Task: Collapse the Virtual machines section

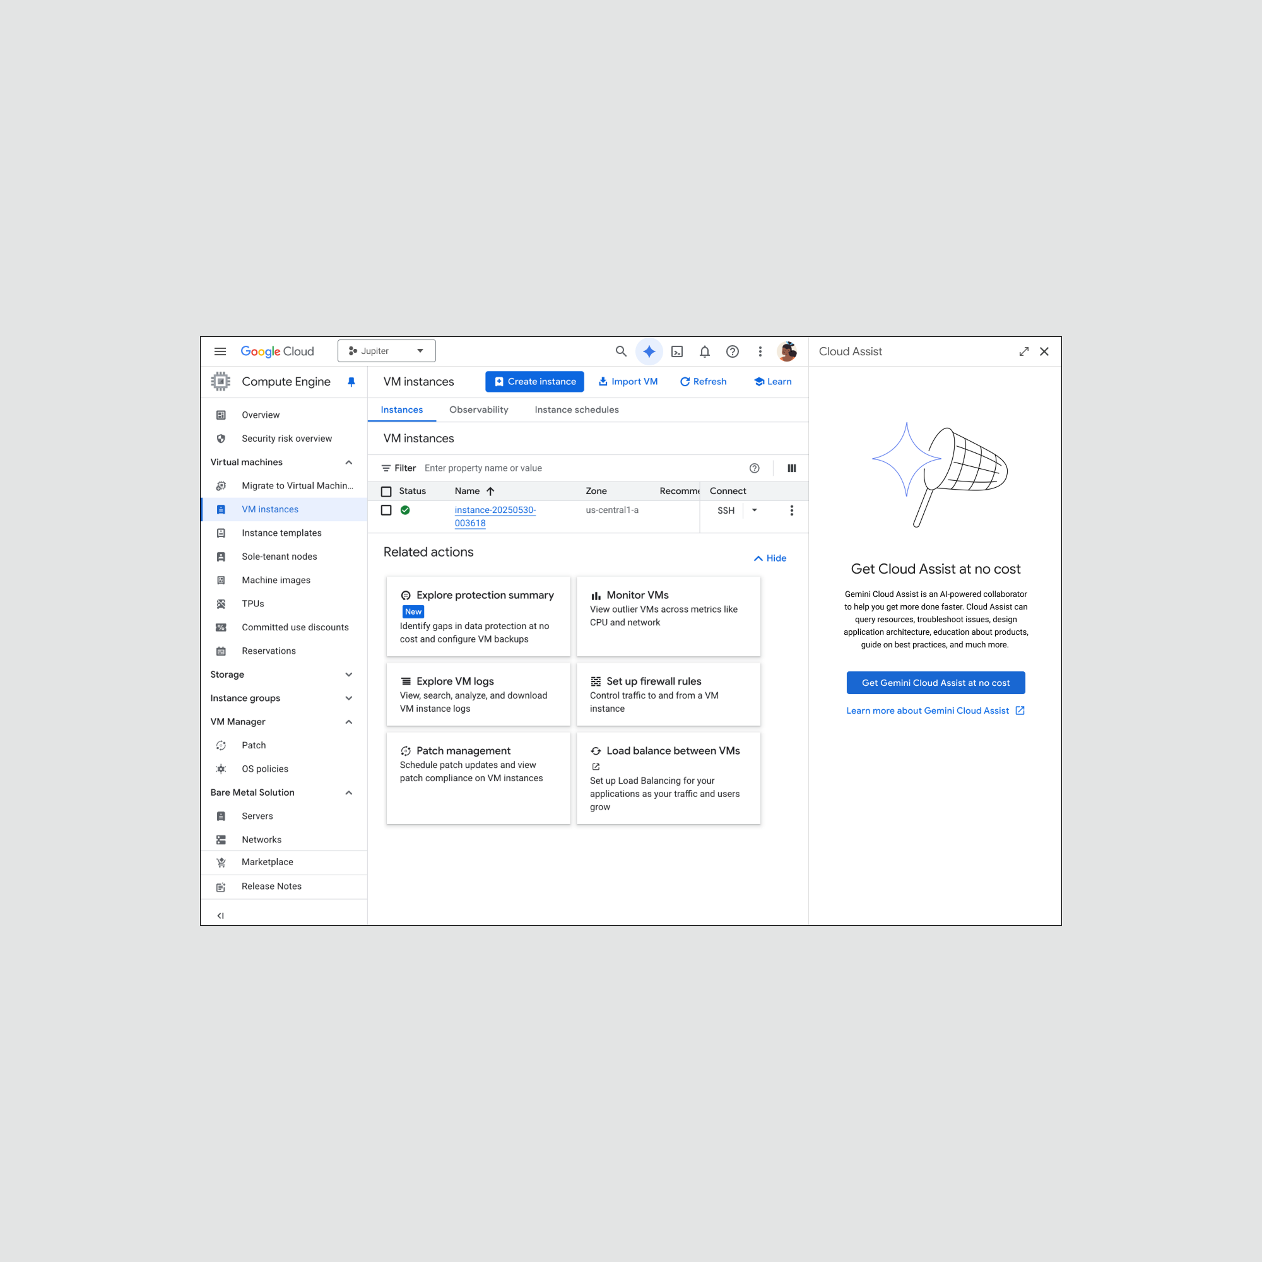Action: 349,463
